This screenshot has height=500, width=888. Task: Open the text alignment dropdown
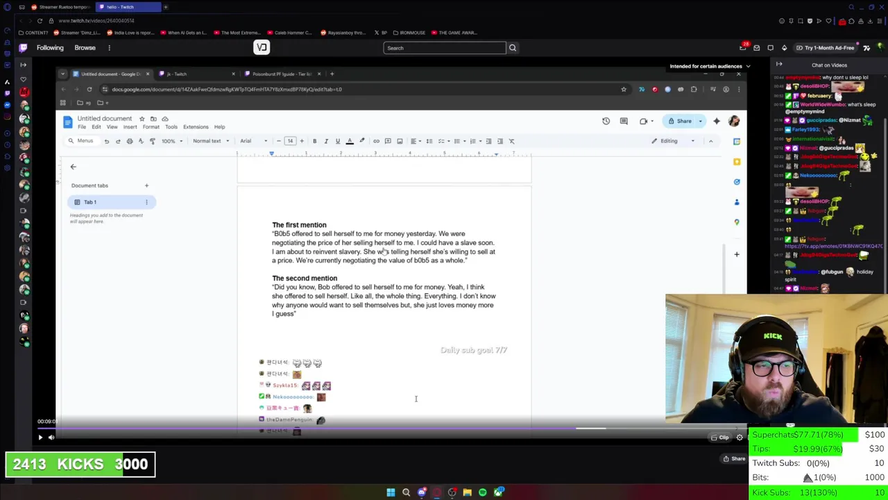[x=415, y=141]
